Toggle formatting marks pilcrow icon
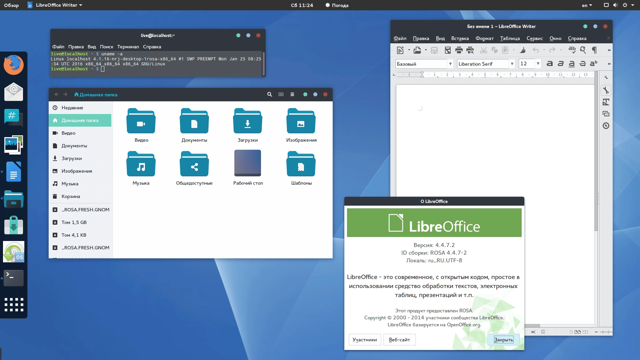640x360 pixels. 594,50
